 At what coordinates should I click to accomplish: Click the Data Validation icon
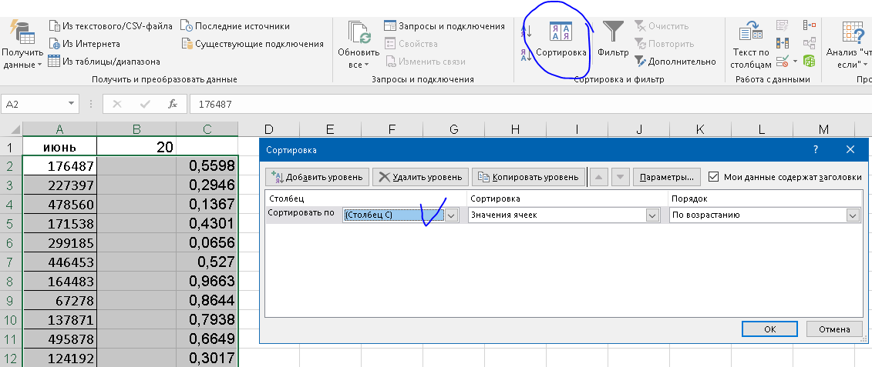[x=783, y=61]
